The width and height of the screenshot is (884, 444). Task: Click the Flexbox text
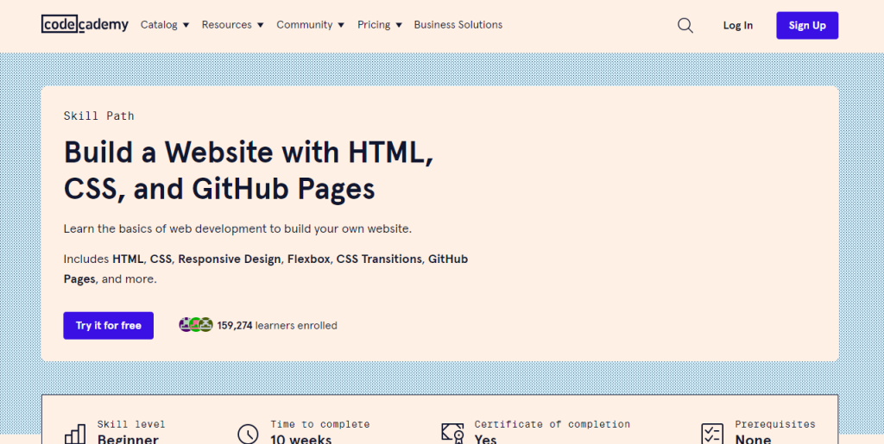(x=308, y=260)
